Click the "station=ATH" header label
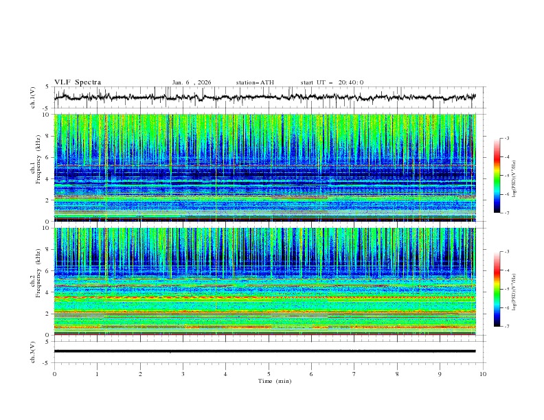544x420 pixels. pos(255,82)
